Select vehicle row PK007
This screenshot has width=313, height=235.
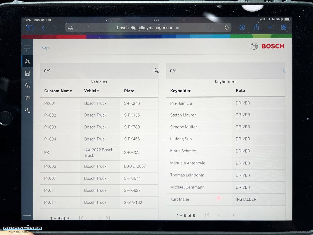[99, 178]
